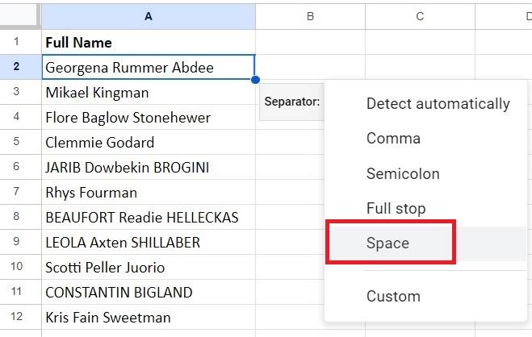The height and width of the screenshot is (337, 532).
Task: Open the Separator dropdown
Action: click(292, 102)
